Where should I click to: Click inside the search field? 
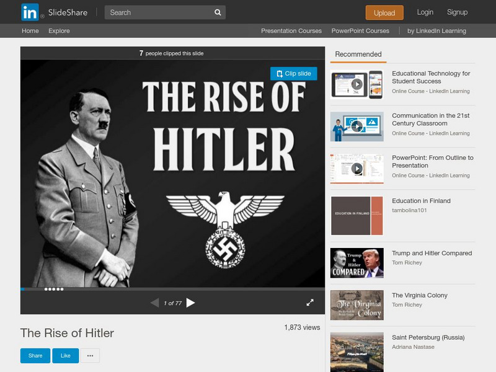pos(155,12)
